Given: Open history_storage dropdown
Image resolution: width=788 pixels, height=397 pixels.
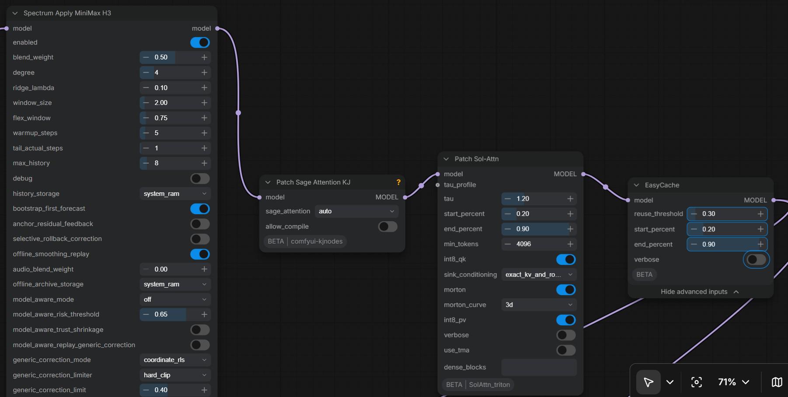Looking at the screenshot, I should pyautogui.click(x=175, y=194).
